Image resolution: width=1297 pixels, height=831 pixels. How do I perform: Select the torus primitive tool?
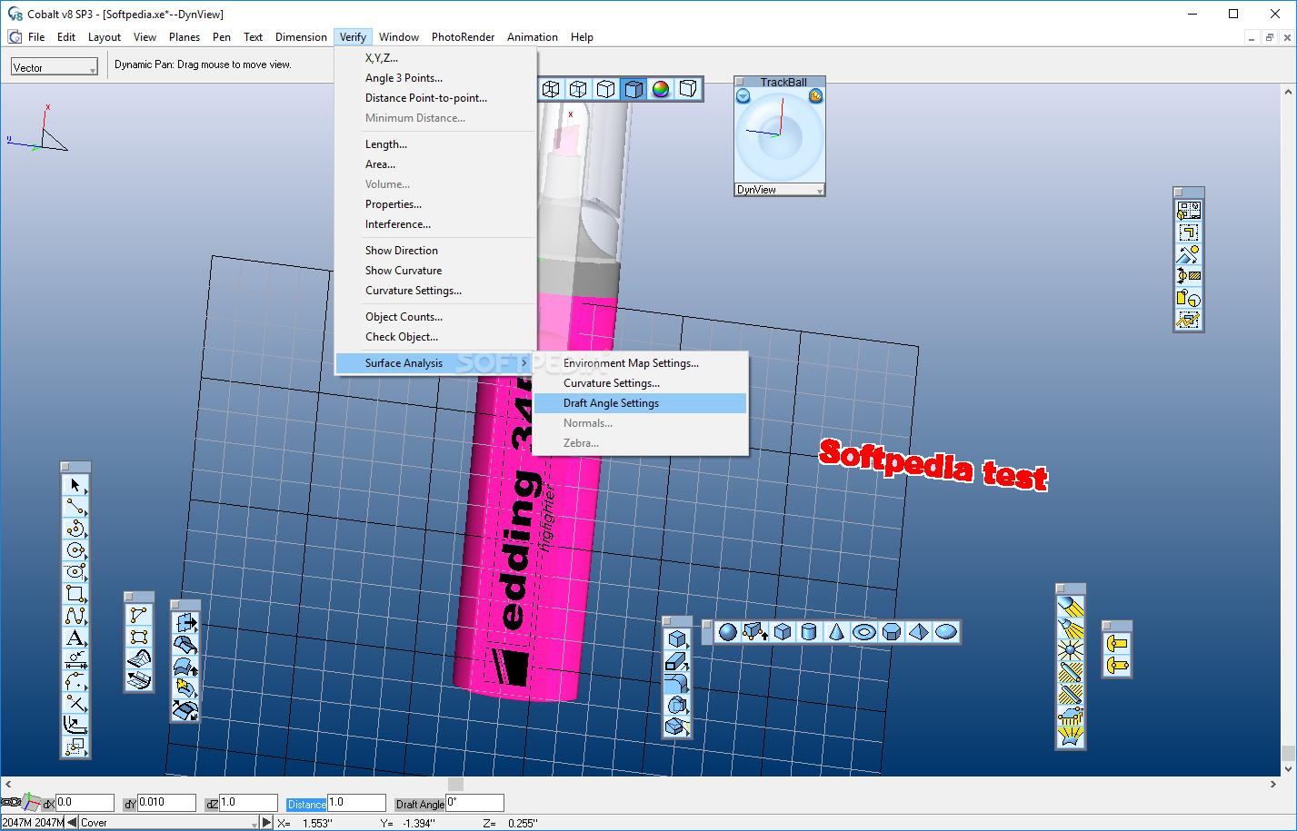pyautogui.click(x=863, y=632)
